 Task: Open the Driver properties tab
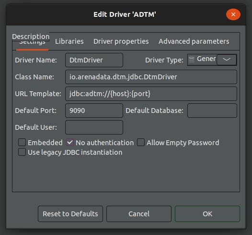coord(121,41)
